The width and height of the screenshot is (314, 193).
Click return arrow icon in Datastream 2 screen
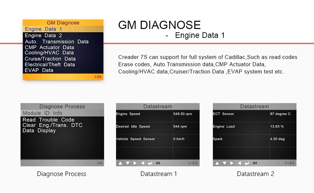coord(247,163)
